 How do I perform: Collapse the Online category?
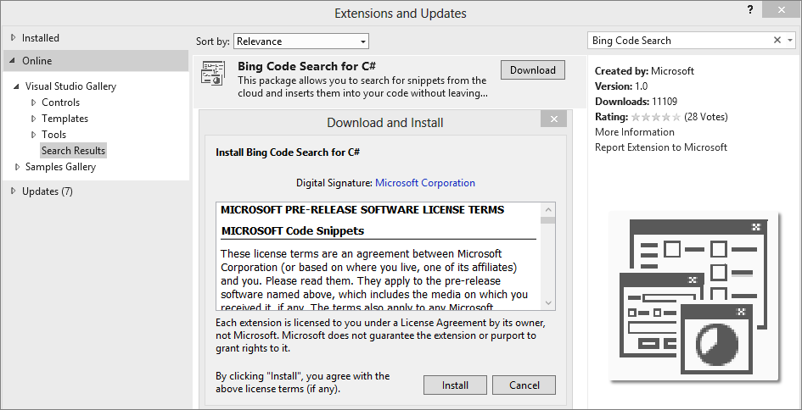click(x=13, y=60)
